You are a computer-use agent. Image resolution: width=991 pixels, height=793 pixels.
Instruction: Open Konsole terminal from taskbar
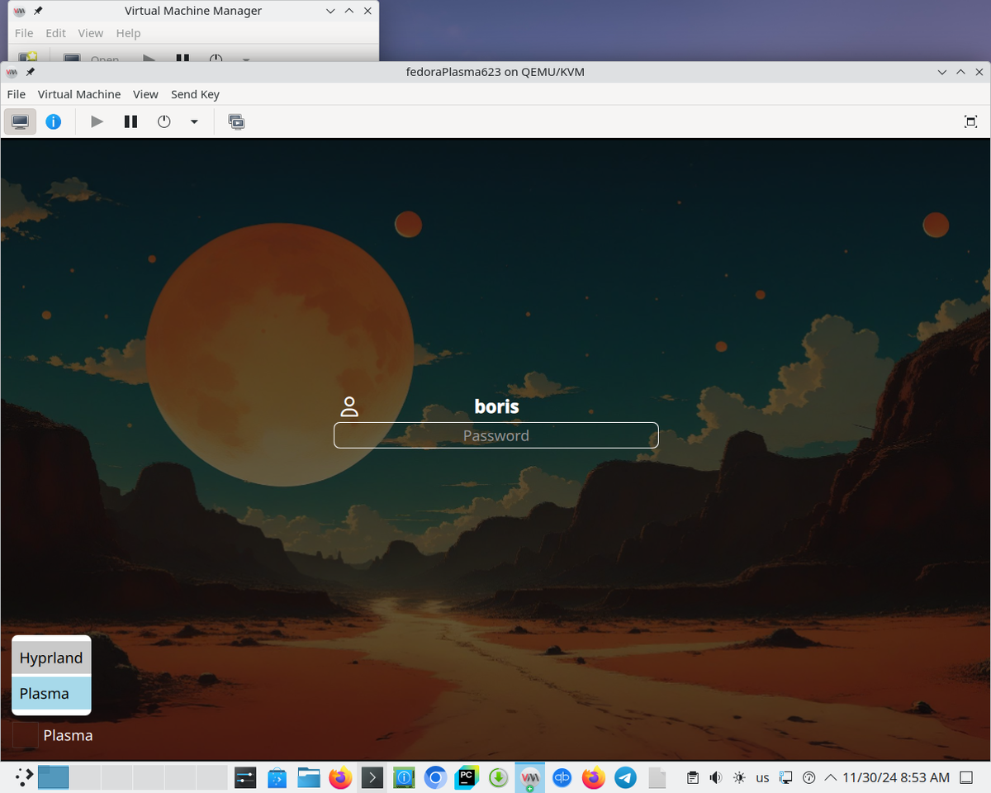pyautogui.click(x=372, y=776)
